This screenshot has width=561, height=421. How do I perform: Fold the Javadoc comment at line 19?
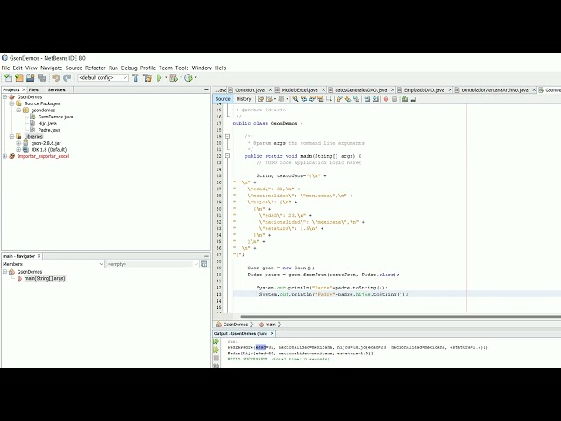pyautogui.click(x=227, y=137)
